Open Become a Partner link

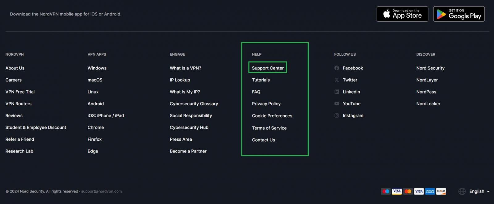point(188,151)
